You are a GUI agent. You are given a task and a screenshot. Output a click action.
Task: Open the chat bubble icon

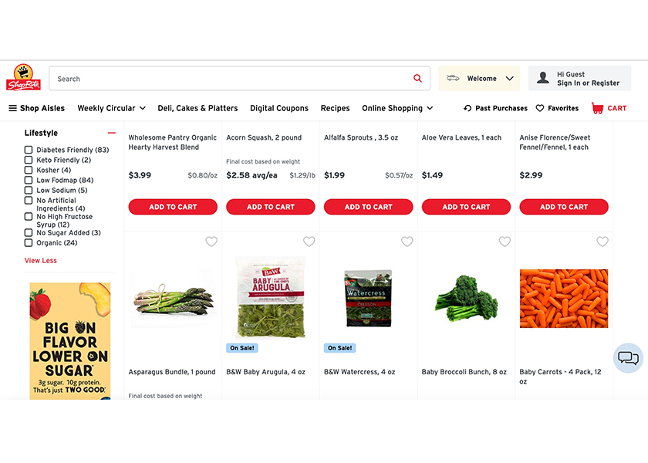point(628,357)
